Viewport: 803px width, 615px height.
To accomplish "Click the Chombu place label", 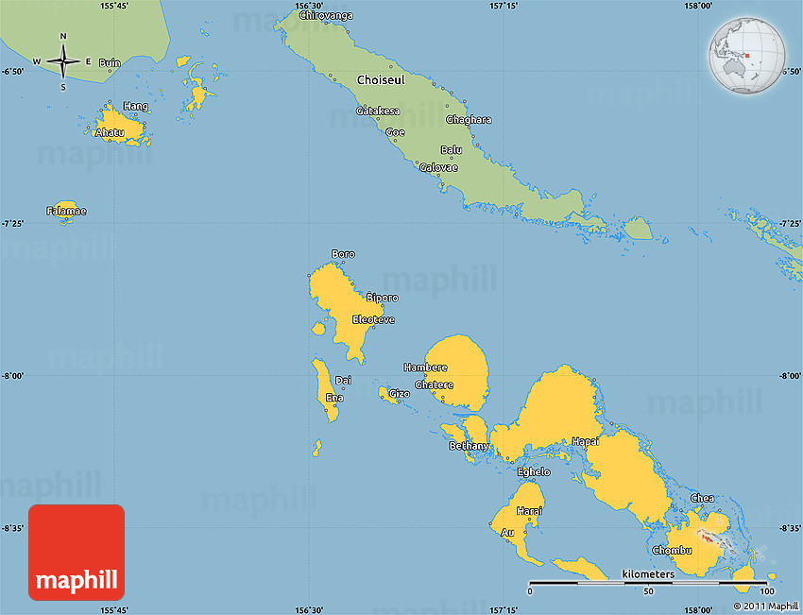I will click(672, 550).
